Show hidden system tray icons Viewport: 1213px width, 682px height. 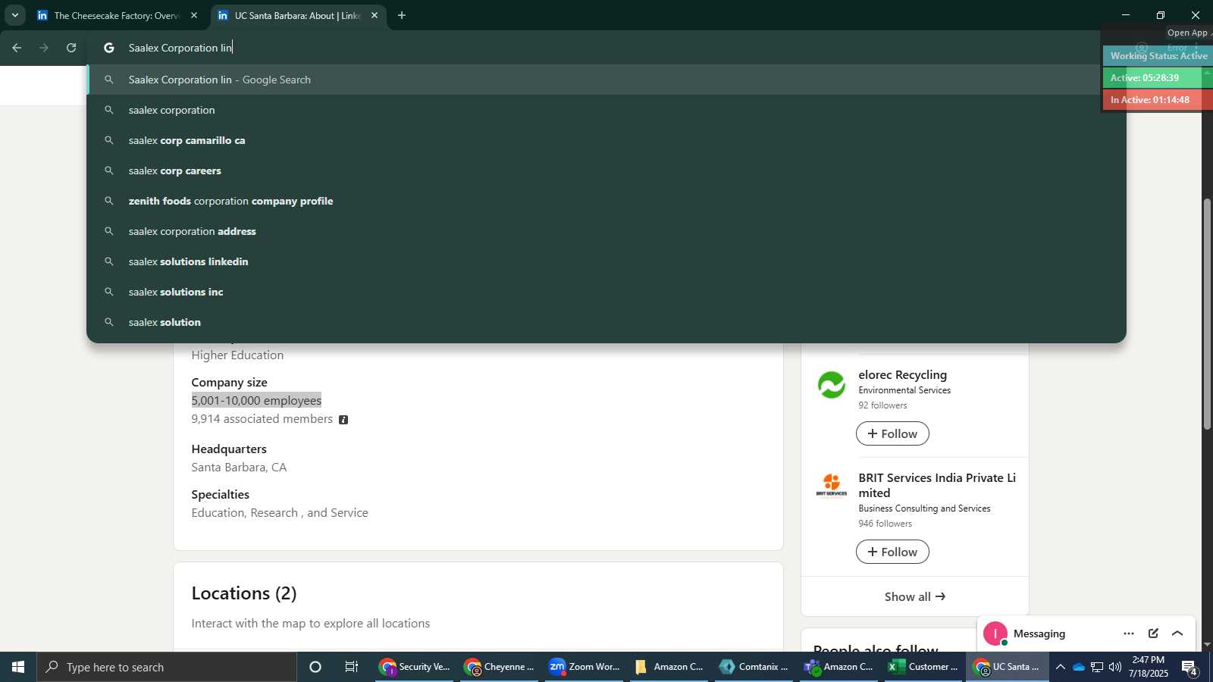point(1061,667)
